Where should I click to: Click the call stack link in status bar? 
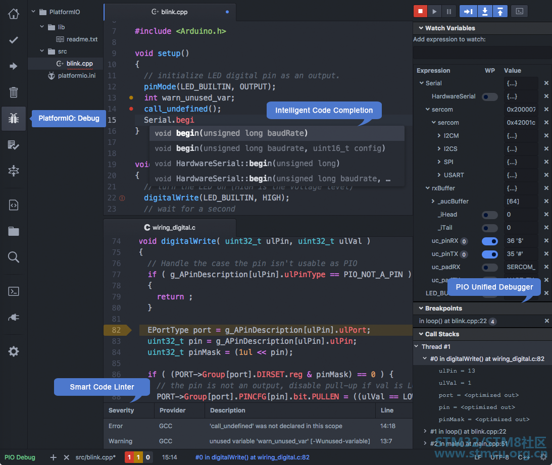pos(252,457)
